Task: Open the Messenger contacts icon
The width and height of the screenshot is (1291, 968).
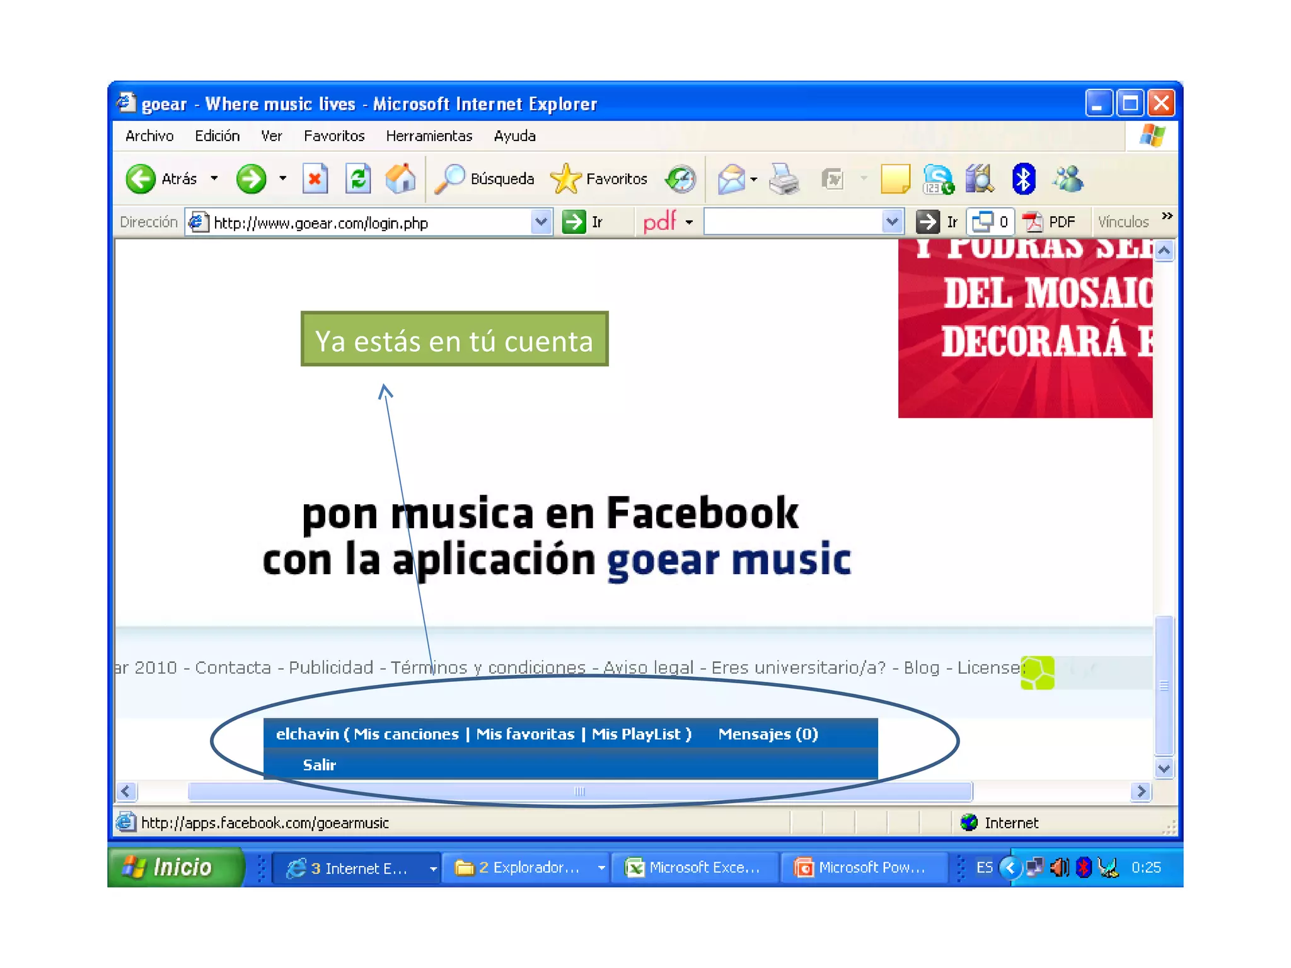Action: 1068,179
